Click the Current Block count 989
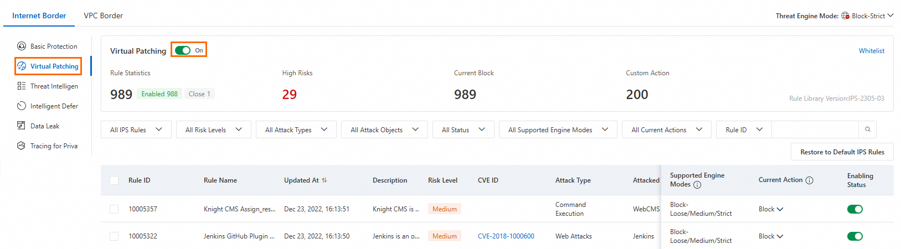 (x=465, y=95)
